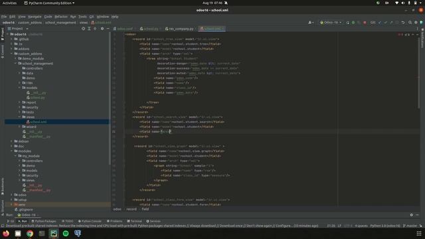Open Firefox from the dock

coord(6,233)
